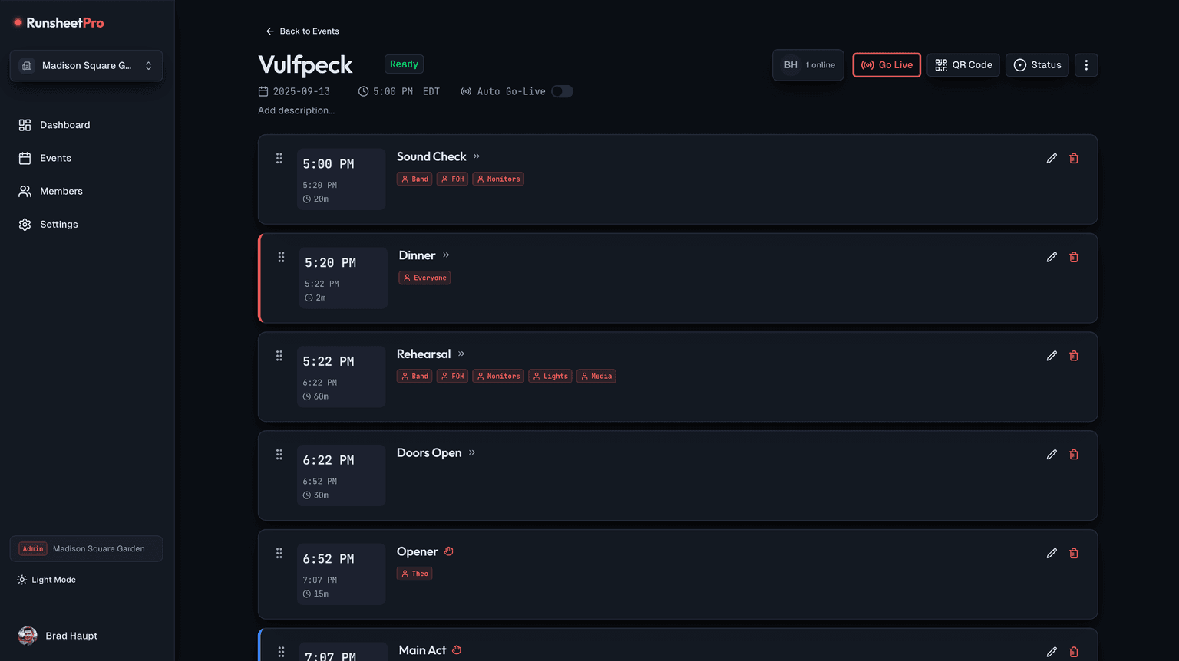Click the Go Live button
The height and width of the screenshot is (661, 1179).
pos(887,65)
